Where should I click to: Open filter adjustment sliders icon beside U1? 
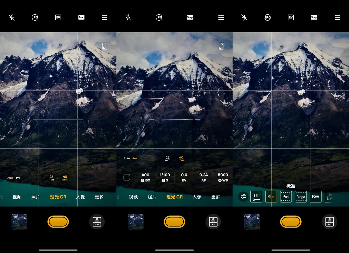[x=243, y=197]
